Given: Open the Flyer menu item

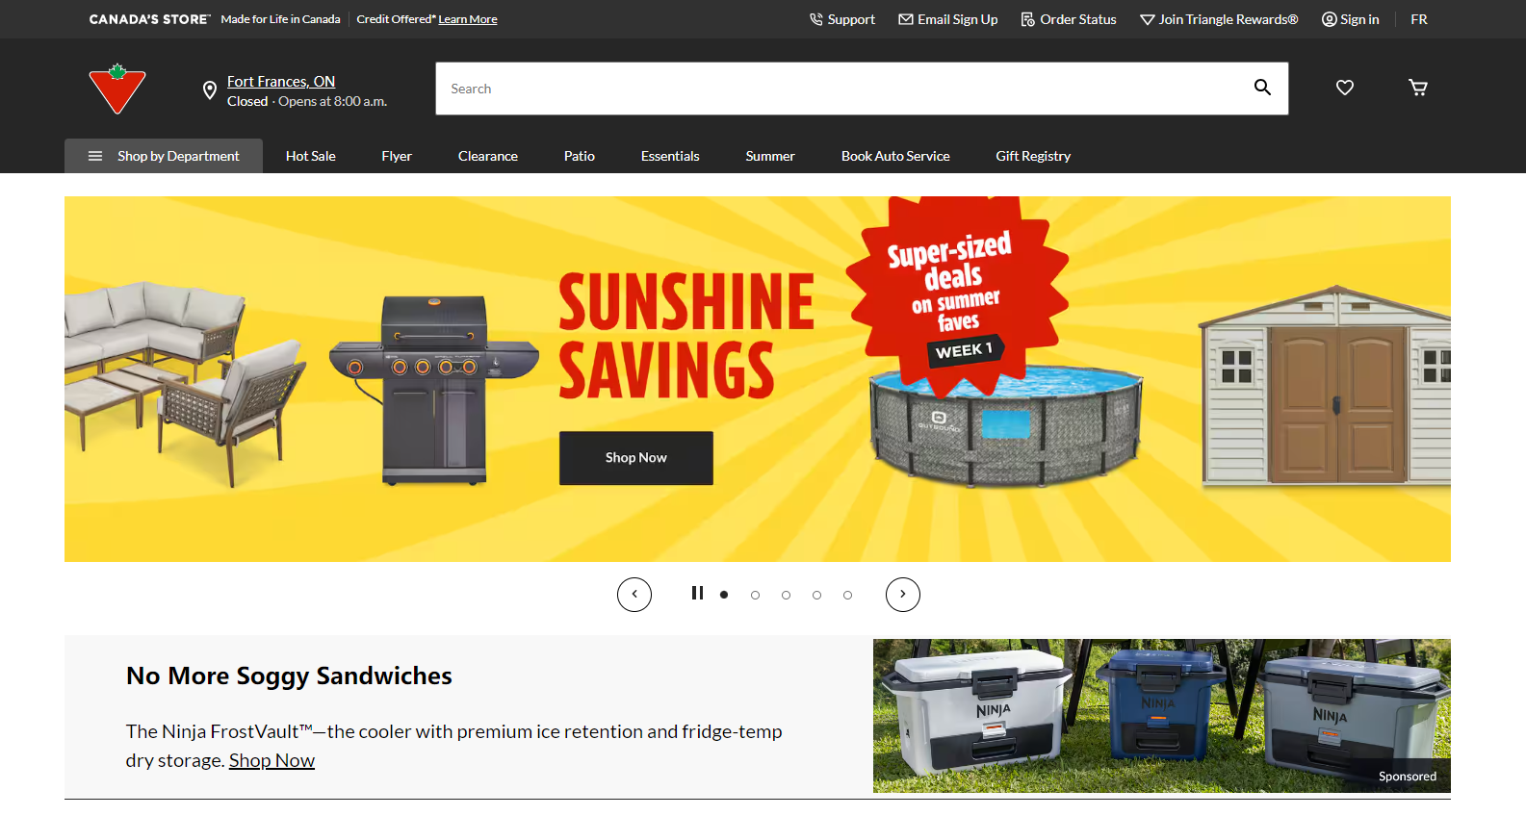Looking at the screenshot, I should point(397,156).
